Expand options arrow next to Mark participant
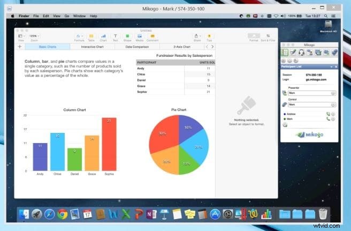 [x=333, y=119]
